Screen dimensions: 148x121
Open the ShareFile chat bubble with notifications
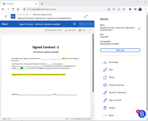click(142, 114)
